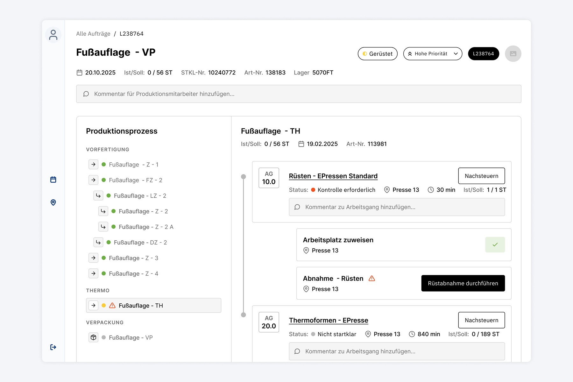Viewport: 573px width, 382px height.
Task: Click the green checkmark in Arbeitsplatz zuweisen
Action: point(495,245)
